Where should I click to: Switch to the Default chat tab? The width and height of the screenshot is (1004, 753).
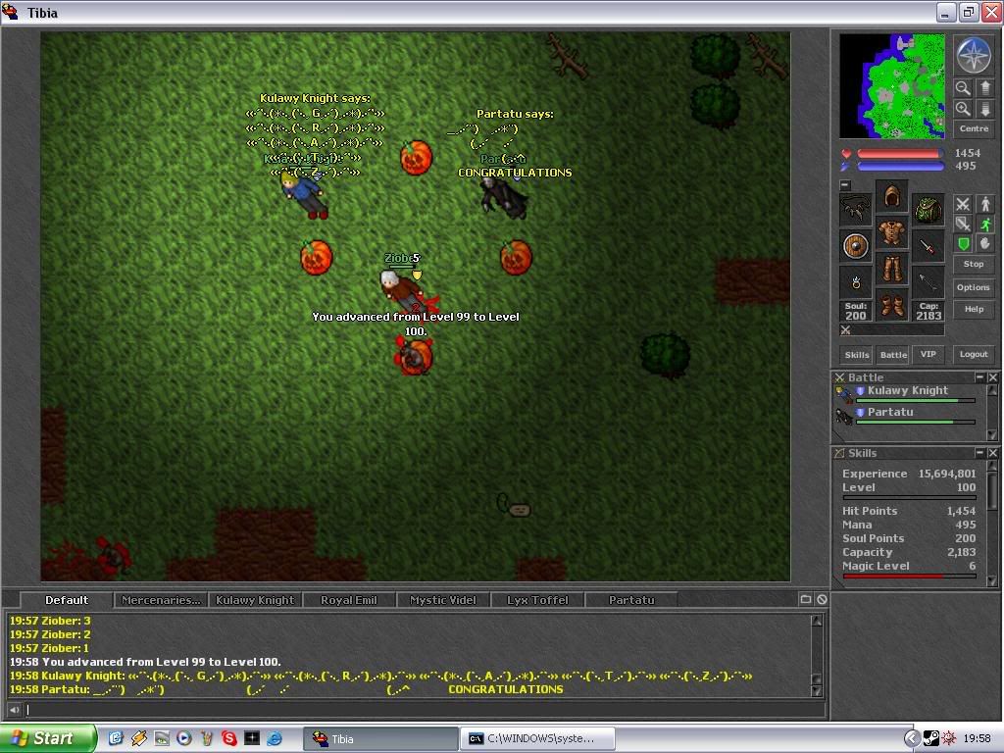[x=67, y=600]
